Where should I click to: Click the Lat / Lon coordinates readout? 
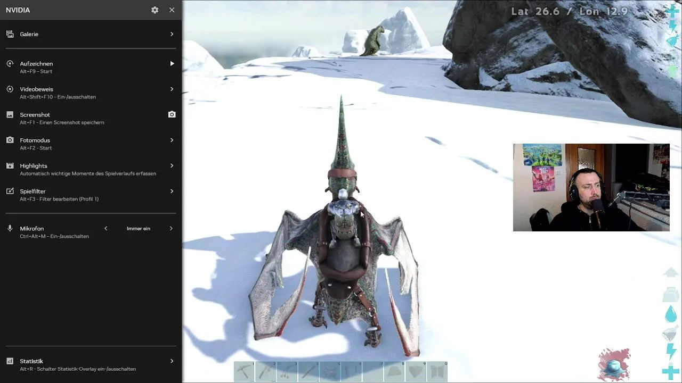point(570,11)
